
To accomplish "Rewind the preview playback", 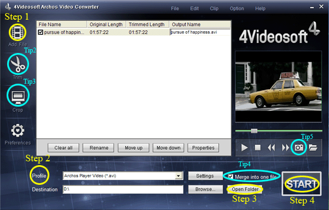I will coord(271,148).
